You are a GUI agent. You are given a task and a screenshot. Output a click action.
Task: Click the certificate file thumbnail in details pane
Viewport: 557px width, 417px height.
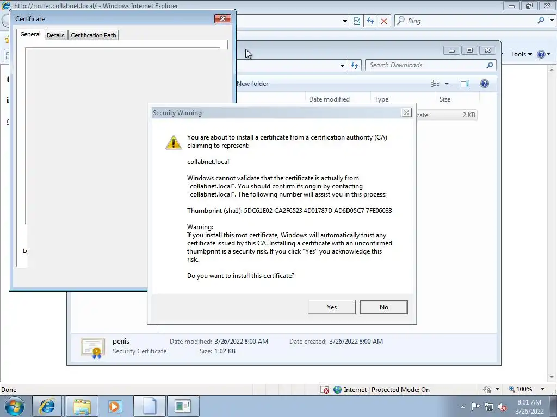pyautogui.click(x=92, y=348)
